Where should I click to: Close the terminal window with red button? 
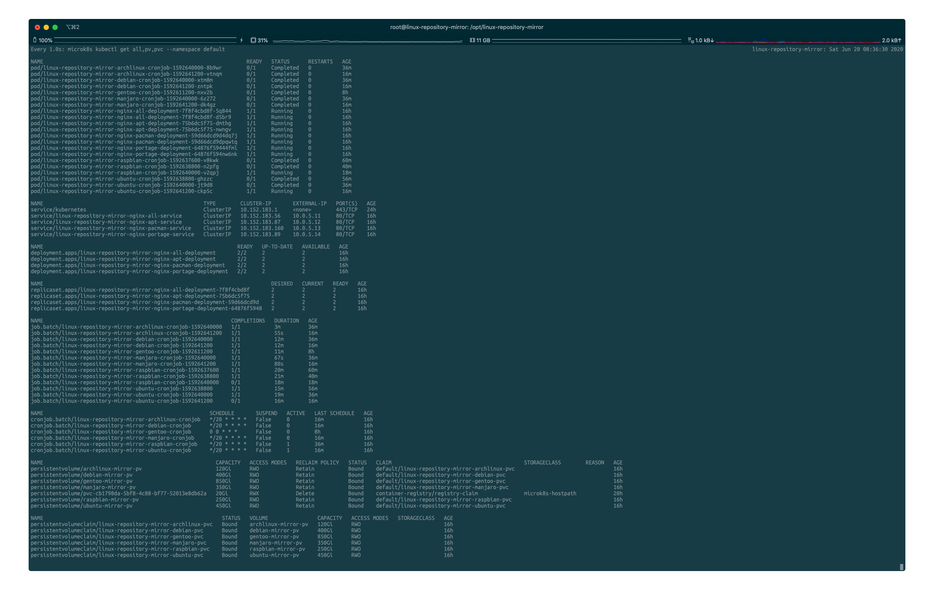point(37,27)
